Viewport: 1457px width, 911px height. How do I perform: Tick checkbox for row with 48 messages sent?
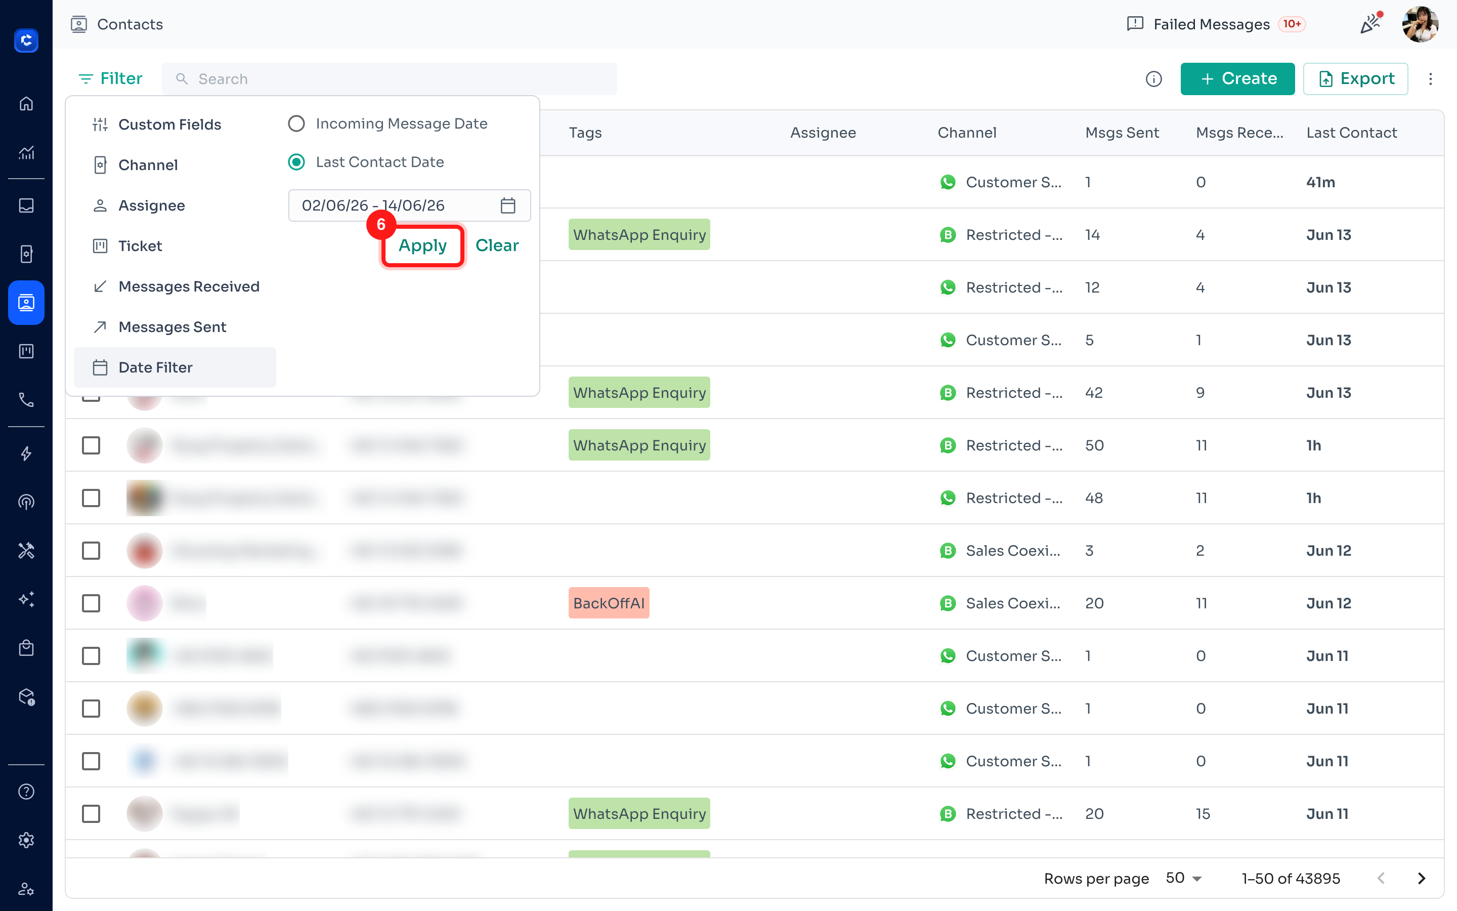91,498
